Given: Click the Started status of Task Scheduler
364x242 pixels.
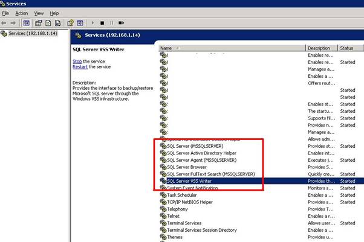Looking at the screenshot, I should (x=348, y=195).
